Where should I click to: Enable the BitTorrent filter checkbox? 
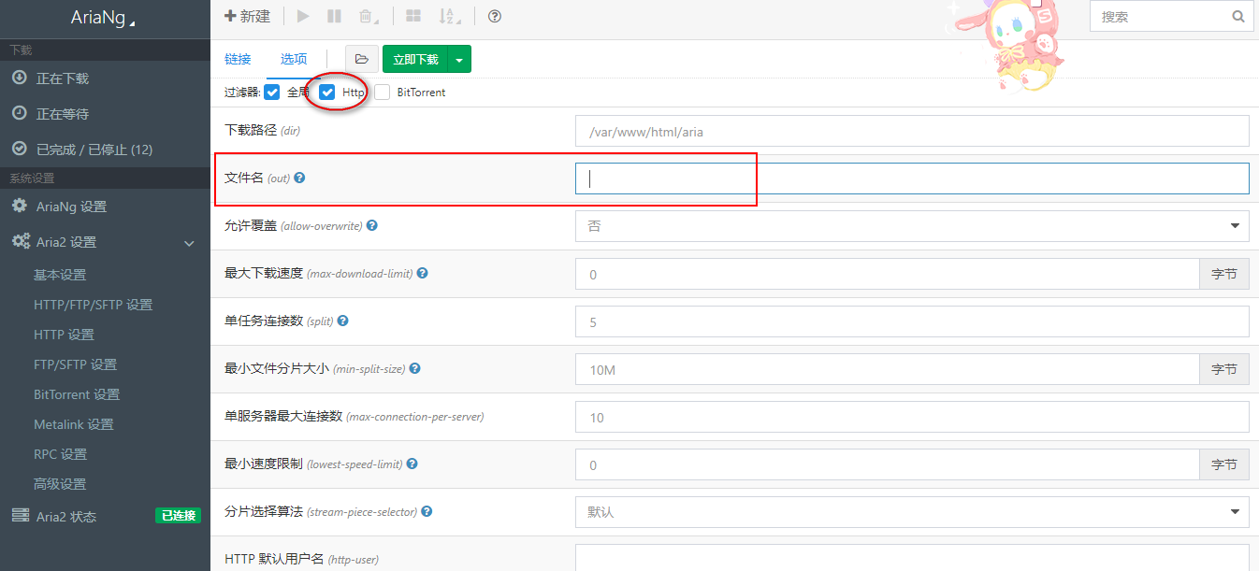click(x=383, y=93)
